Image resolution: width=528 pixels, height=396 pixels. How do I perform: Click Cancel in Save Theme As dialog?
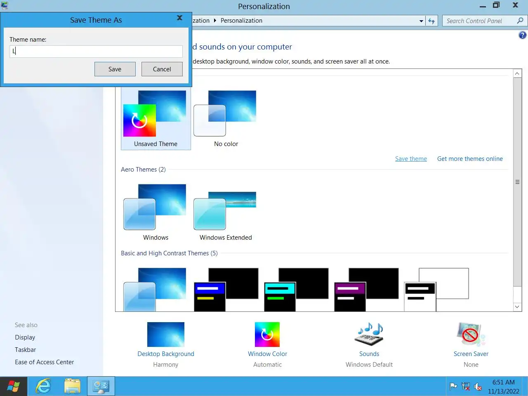[162, 69]
